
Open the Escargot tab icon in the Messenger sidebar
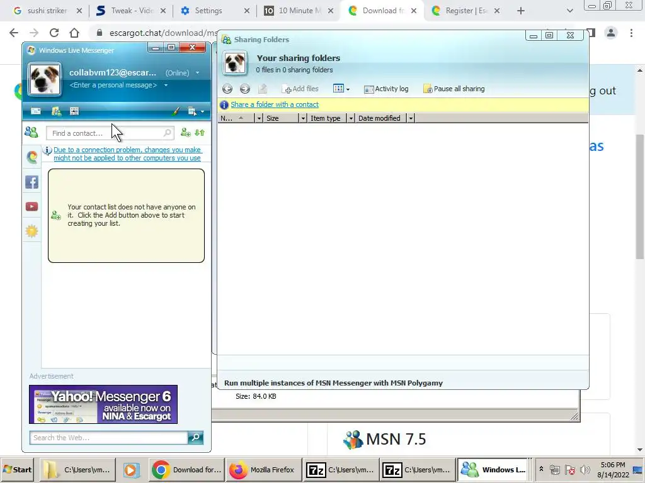31,157
